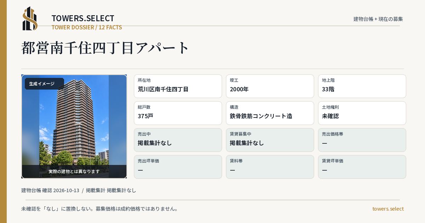The width and height of the screenshot is (425, 223).
Task: Select the 賃料帯 card
Action: tap(270, 167)
